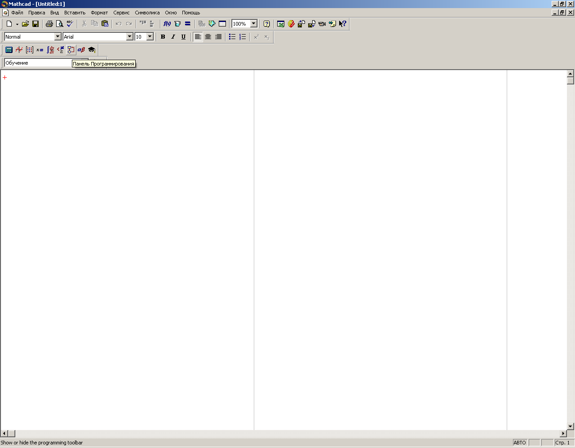Save the worksheet with floppy disk icon
575x448 pixels.
tap(35, 24)
